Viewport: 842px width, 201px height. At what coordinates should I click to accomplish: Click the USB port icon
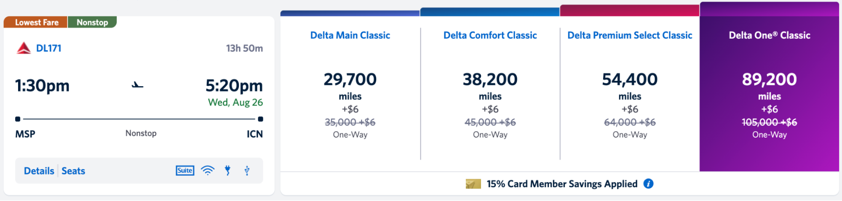(247, 170)
